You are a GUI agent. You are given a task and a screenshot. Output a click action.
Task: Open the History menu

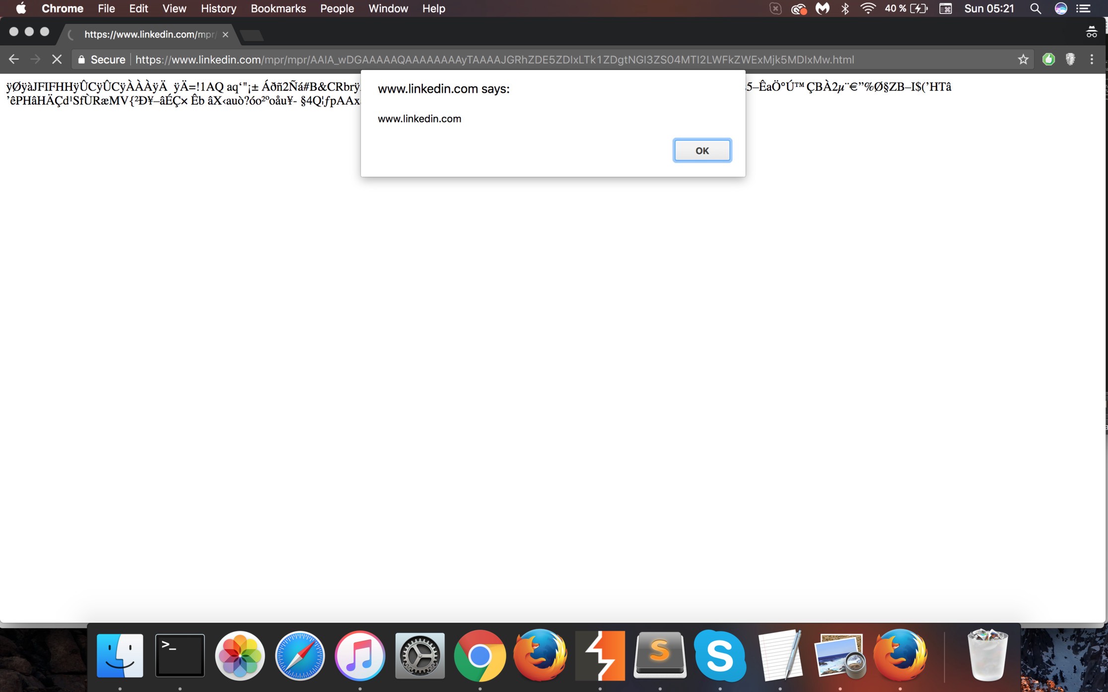click(218, 8)
